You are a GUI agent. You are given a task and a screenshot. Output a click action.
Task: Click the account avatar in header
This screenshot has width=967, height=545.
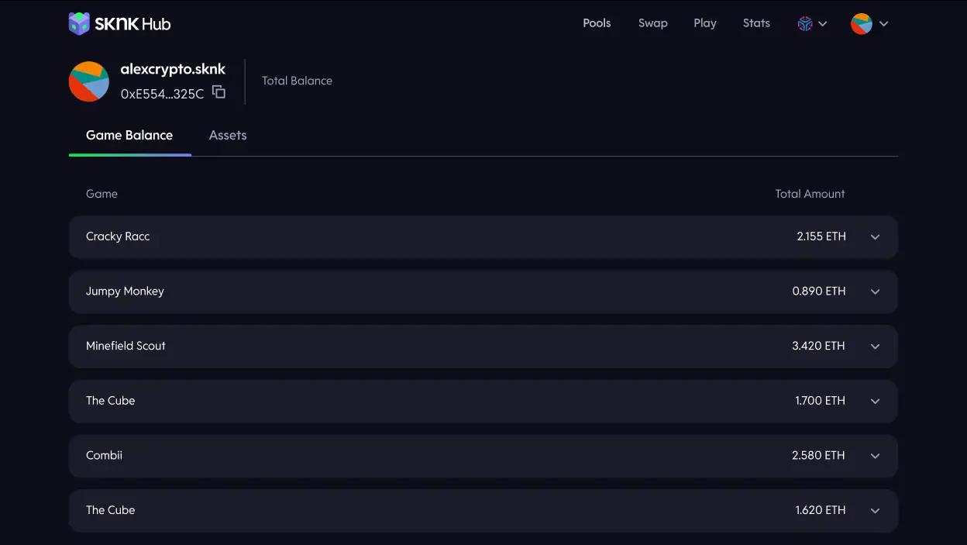pyautogui.click(x=861, y=23)
